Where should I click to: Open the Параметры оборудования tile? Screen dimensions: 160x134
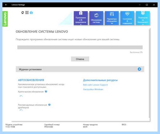(x=112, y=18)
